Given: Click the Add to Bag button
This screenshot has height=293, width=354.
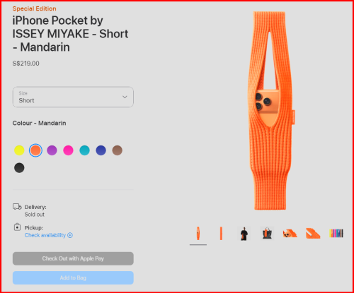Looking at the screenshot, I should 73,277.
